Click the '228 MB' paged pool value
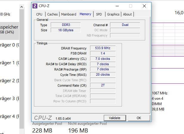The width and height of the screenshot is (184, 134). (42, 131)
